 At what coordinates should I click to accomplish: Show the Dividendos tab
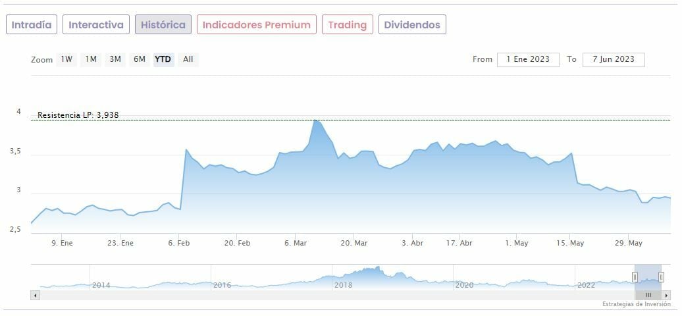click(413, 25)
